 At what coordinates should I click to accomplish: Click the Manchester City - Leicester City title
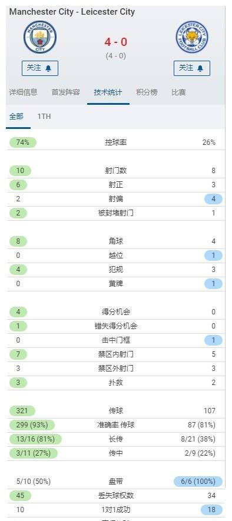tap(72, 12)
